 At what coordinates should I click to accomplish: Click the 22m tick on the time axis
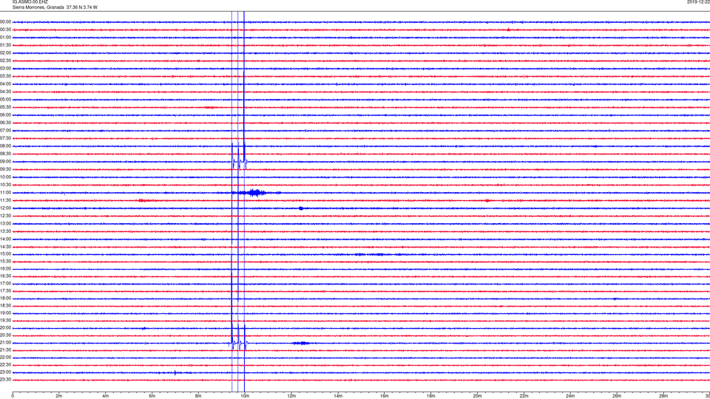(x=524, y=396)
